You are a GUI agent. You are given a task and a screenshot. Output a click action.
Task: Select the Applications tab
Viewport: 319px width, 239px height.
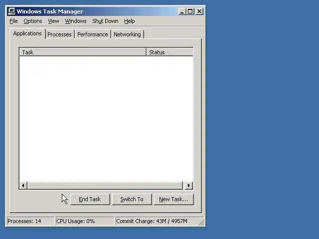tap(27, 33)
